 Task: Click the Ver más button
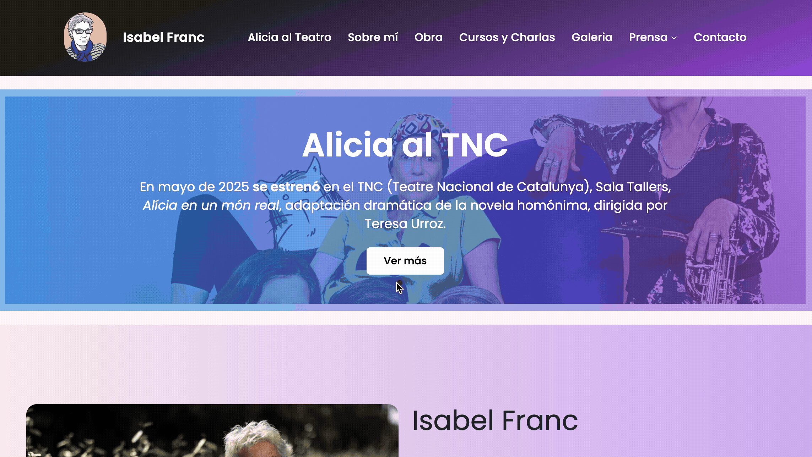coord(405,261)
